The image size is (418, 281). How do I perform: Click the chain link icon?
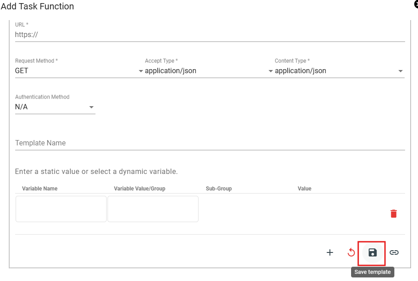coord(394,253)
